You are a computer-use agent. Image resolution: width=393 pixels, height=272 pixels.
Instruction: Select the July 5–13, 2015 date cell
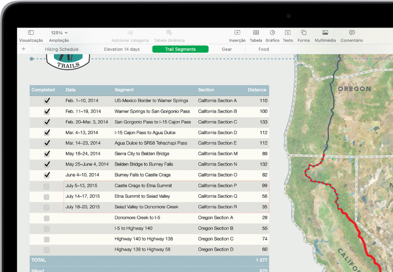82,186
